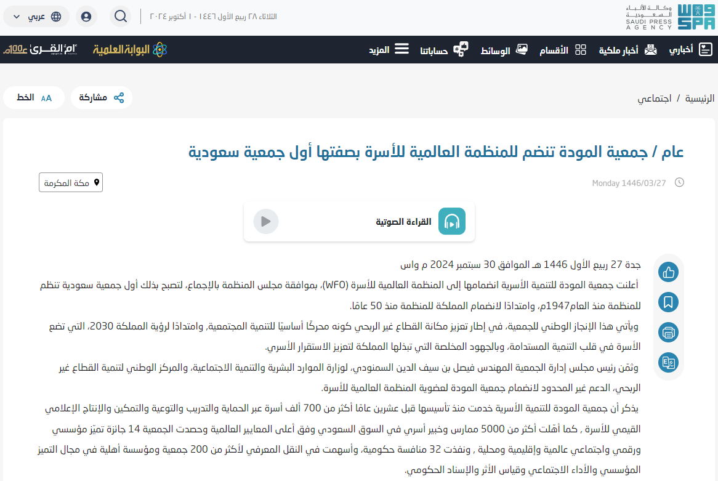This screenshot has width=718, height=481.
Task: Click the headphones audio reading icon
Action: [x=452, y=221]
